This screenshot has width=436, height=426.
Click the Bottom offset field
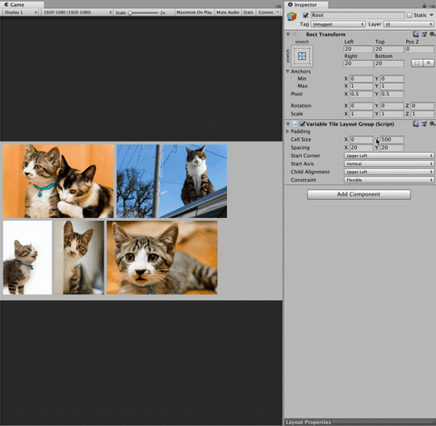point(389,64)
